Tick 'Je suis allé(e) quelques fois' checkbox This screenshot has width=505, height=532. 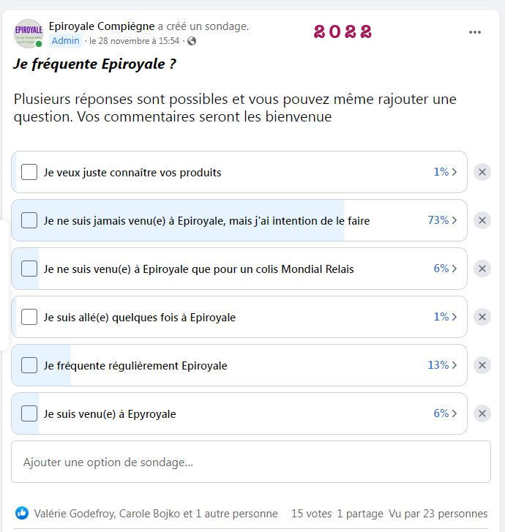click(x=29, y=317)
